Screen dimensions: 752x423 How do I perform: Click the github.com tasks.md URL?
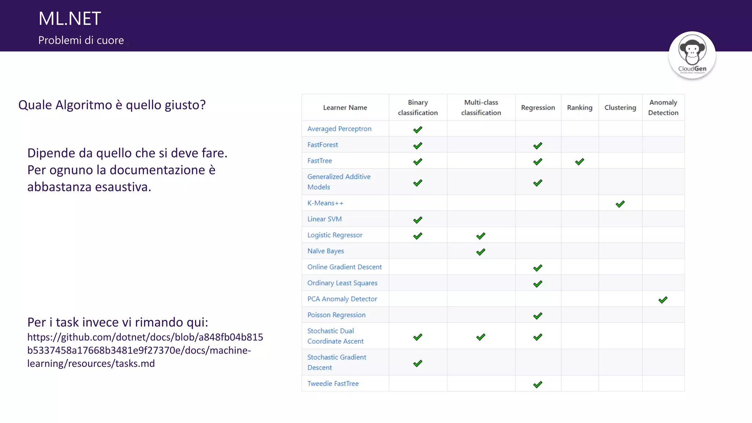click(x=145, y=350)
